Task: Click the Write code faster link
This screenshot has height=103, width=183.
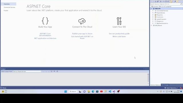Action: coord(119,37)
